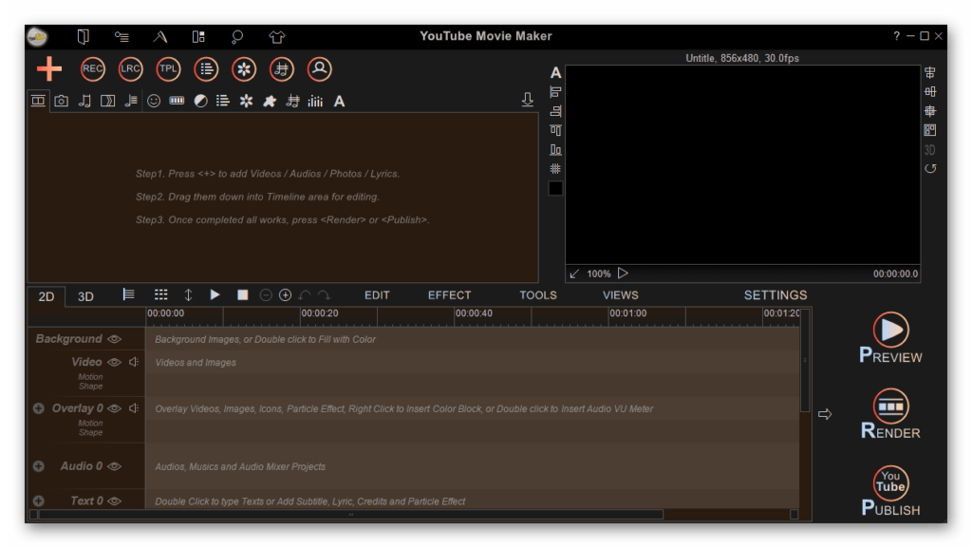Open the EFFECT menu

449,295
